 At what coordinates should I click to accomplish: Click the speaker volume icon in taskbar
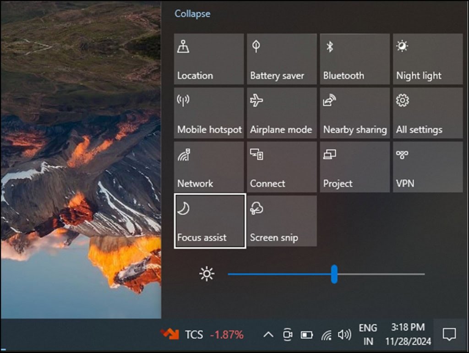point(344,335)
